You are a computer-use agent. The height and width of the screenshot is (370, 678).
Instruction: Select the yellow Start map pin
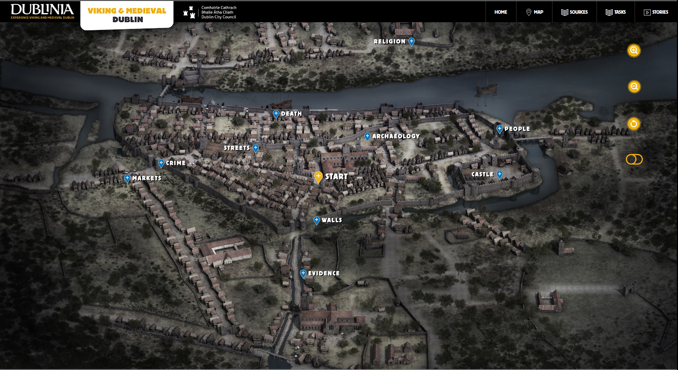[x=318, y=177]
